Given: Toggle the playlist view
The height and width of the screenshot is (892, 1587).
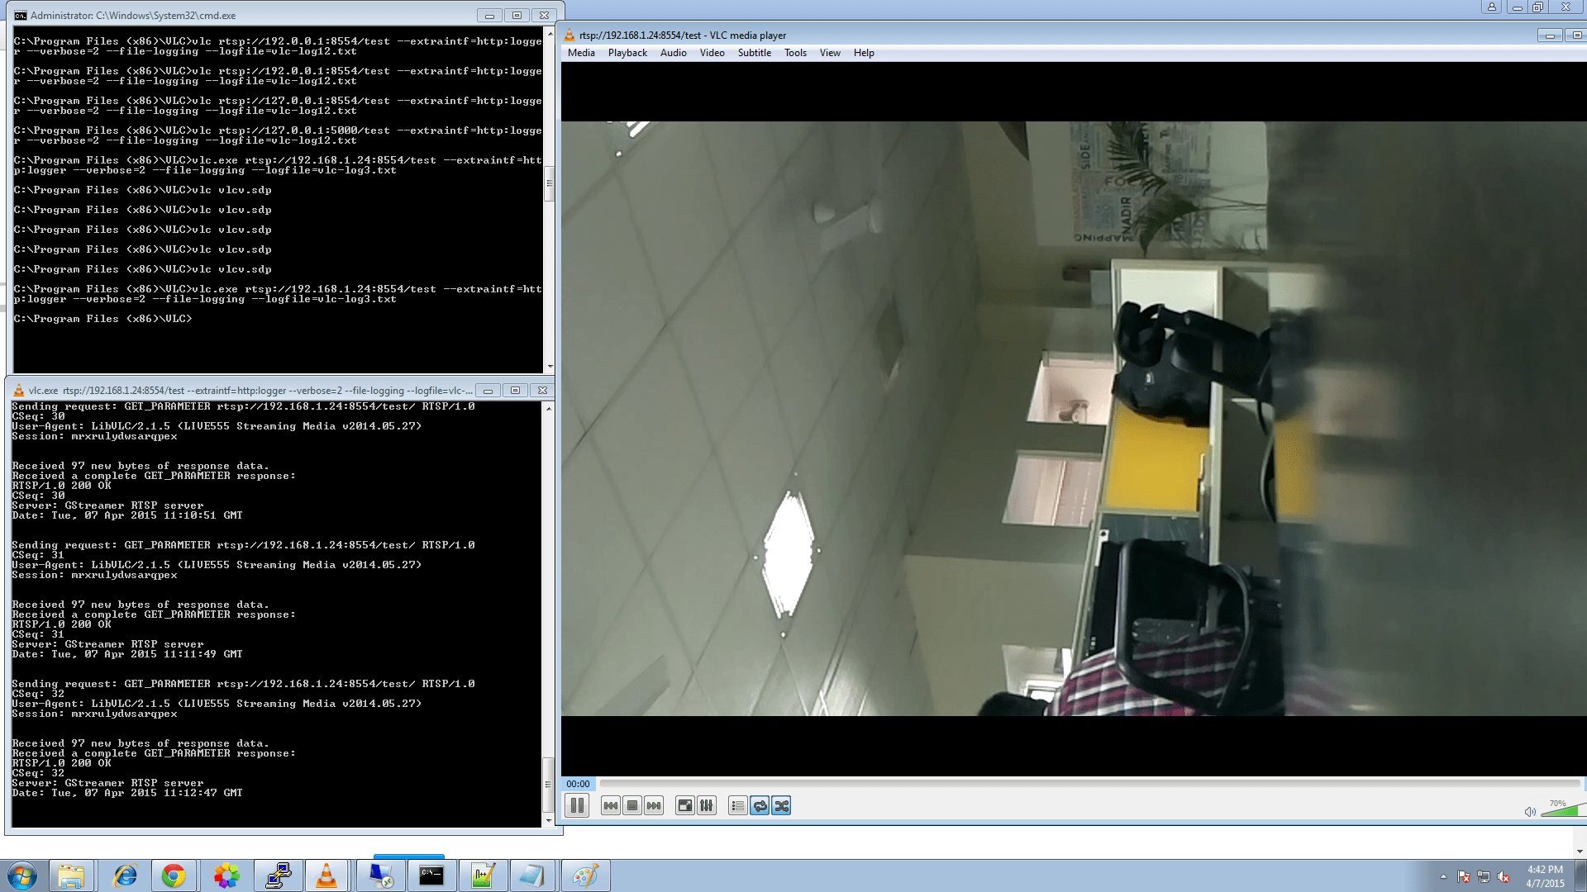Looking at the screenshot, I should (x=738, y=805).
